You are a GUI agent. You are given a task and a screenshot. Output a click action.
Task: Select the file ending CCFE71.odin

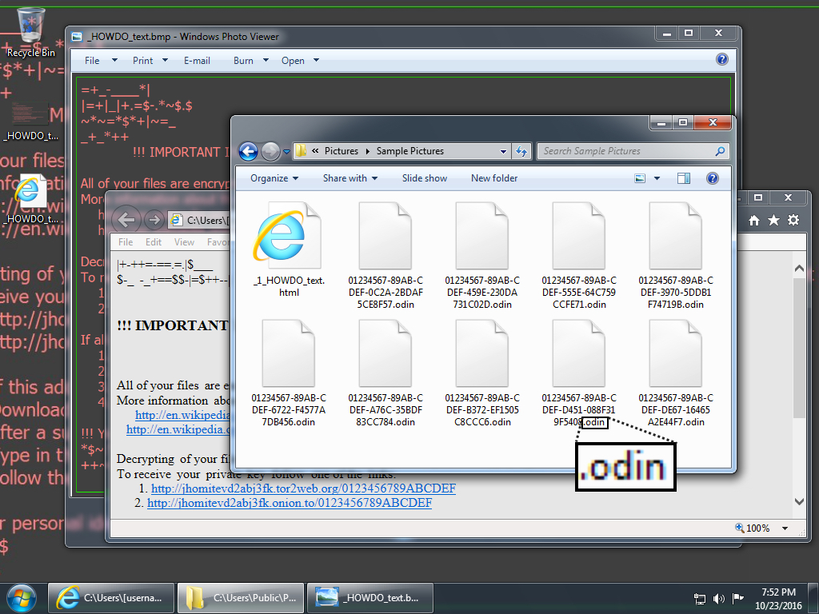(579, 256)
